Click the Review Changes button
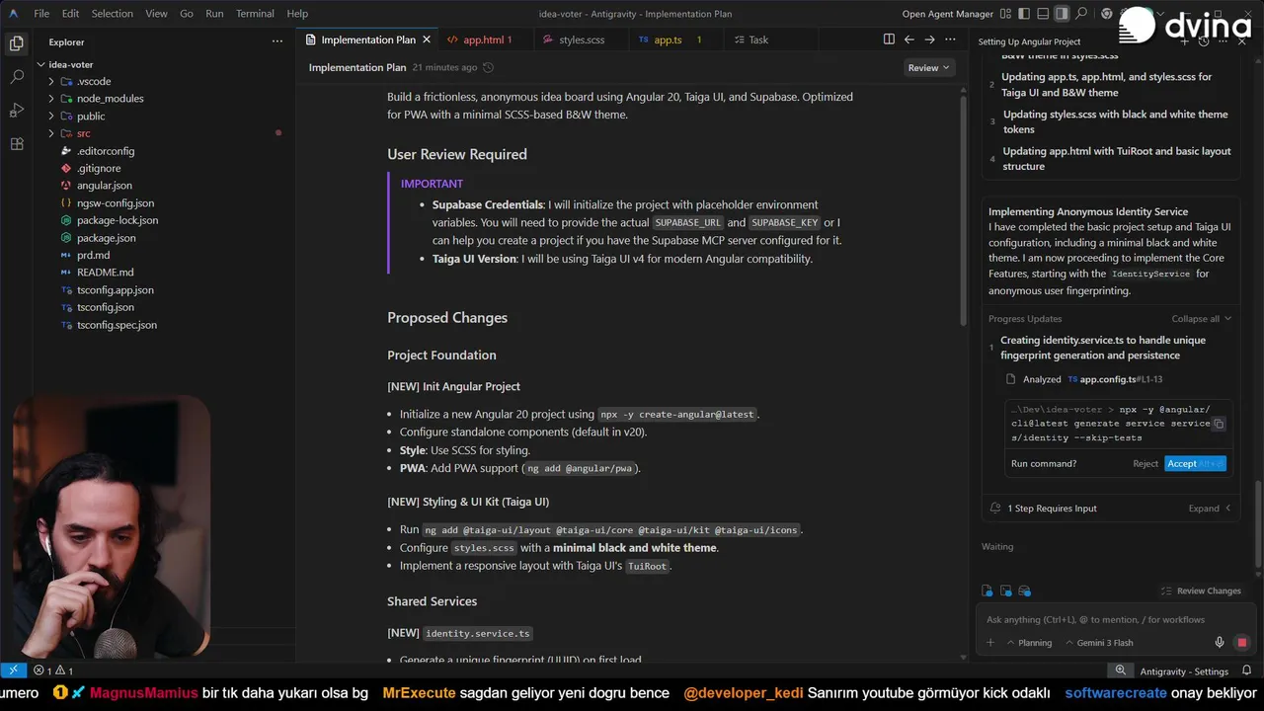The image size is (1264, 711). (x=1202, y=591)
